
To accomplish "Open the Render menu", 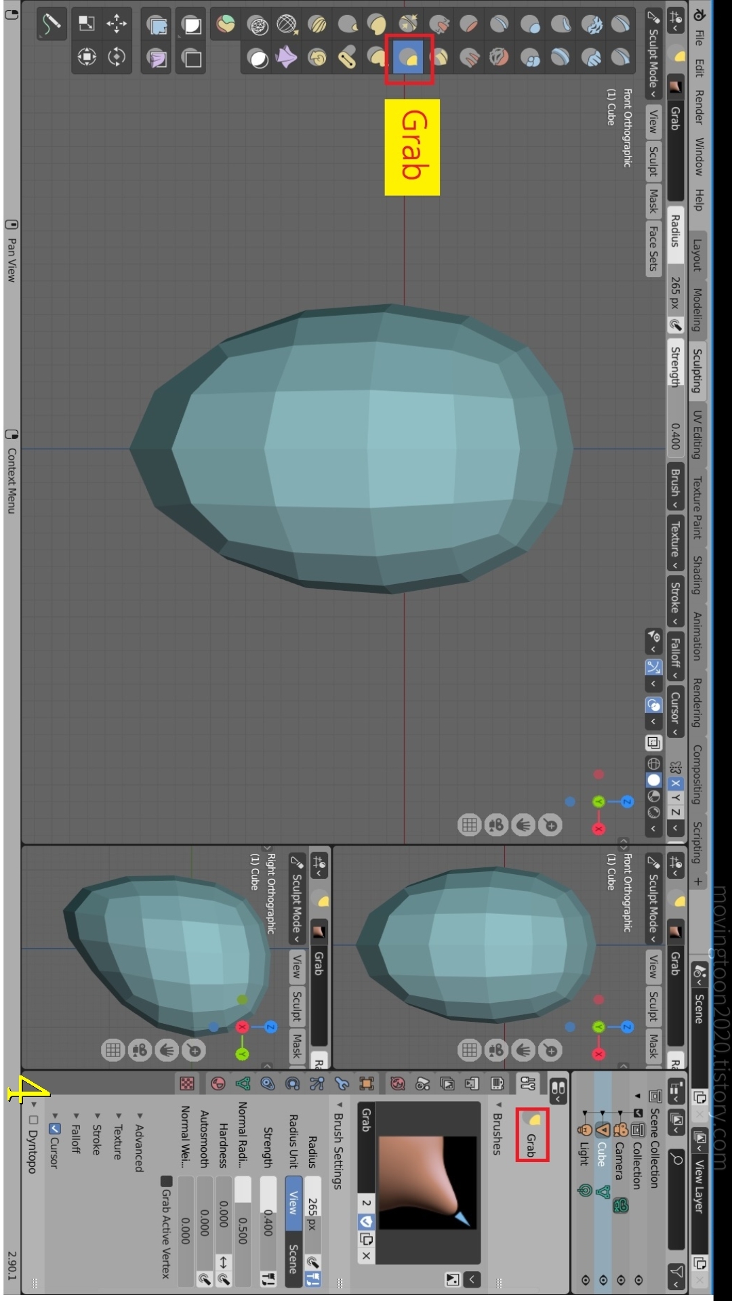I will click(x=698, y=106).
